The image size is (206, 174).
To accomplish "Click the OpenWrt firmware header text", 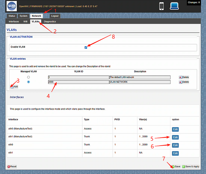I will pos(58,6).
